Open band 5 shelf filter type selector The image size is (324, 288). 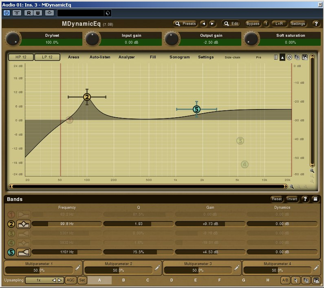[x=23, y=252]
